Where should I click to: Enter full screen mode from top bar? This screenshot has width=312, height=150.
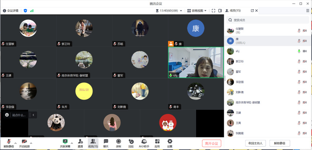(x=213, y=11)
